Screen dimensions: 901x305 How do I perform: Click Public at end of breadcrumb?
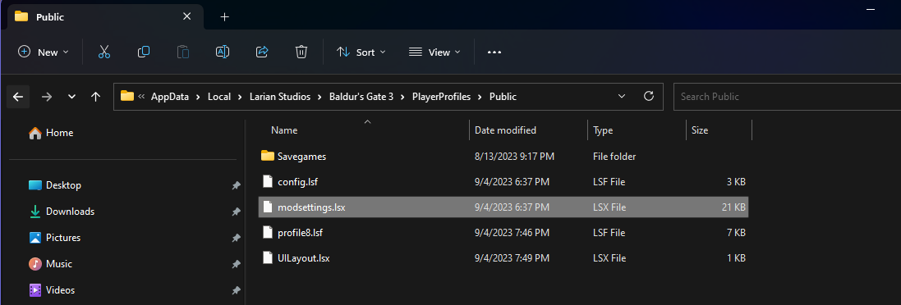[x=503, y=97]
